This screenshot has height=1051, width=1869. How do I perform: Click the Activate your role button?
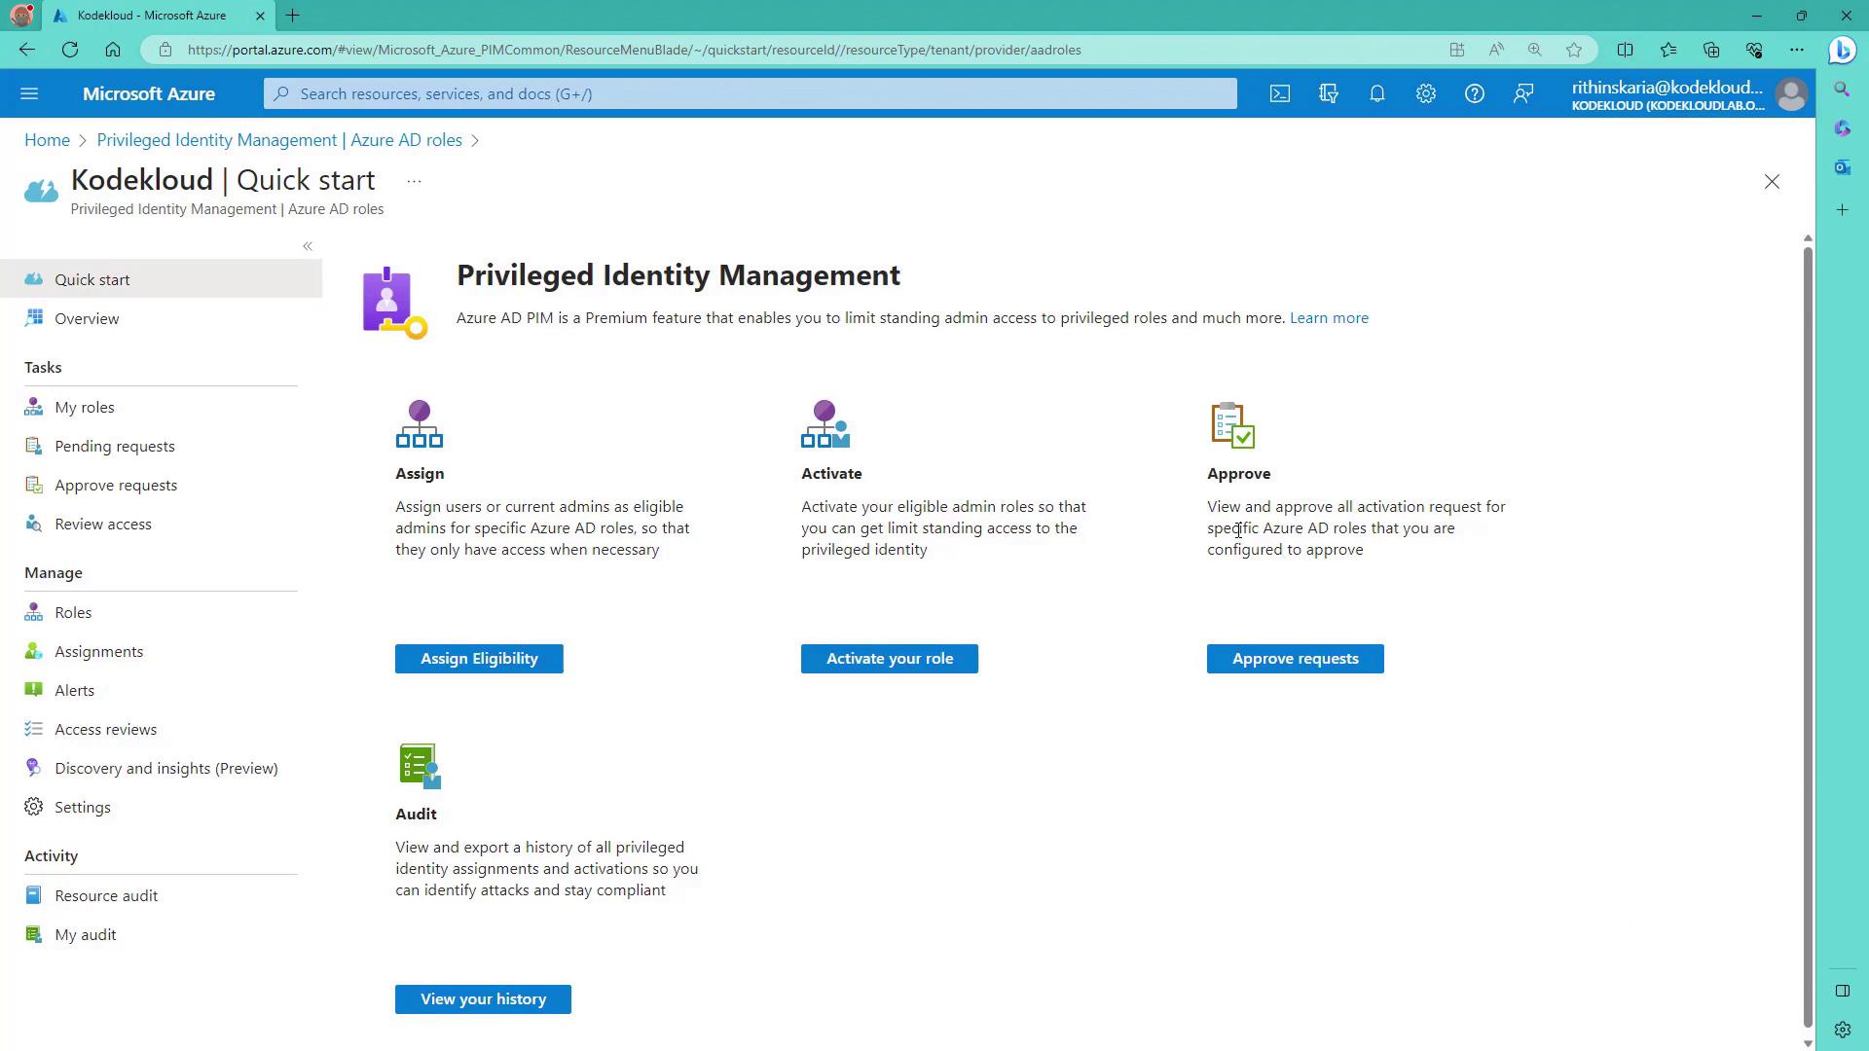[889, 659]
